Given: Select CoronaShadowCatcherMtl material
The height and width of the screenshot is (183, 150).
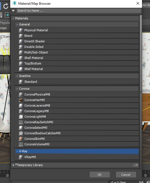Looking at the screenshot, I should (x=79, y=133).
